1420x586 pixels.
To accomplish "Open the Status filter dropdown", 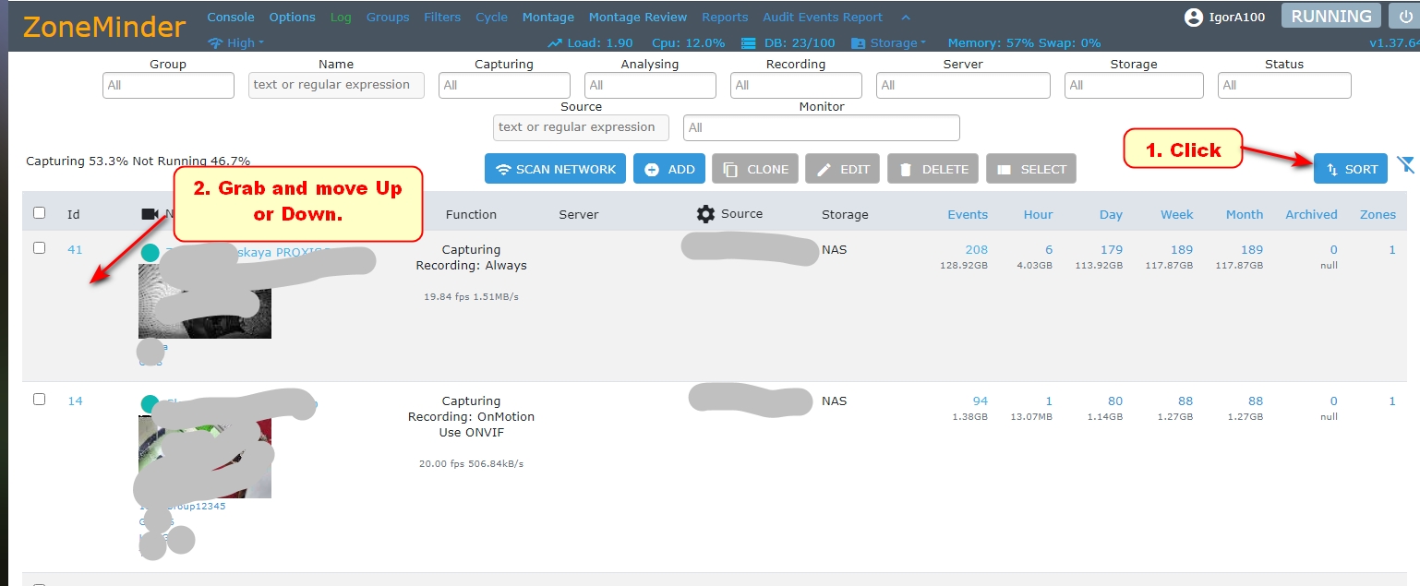I will click(x=1284, y=85).
